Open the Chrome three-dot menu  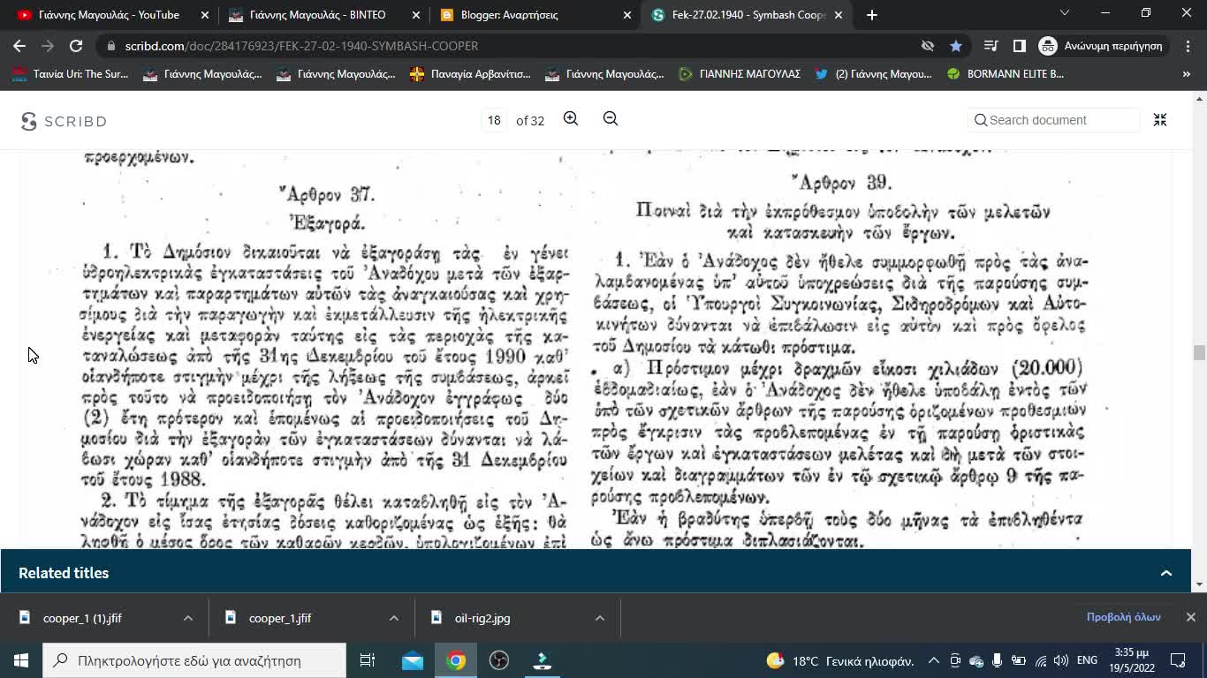coord(1187,46)
